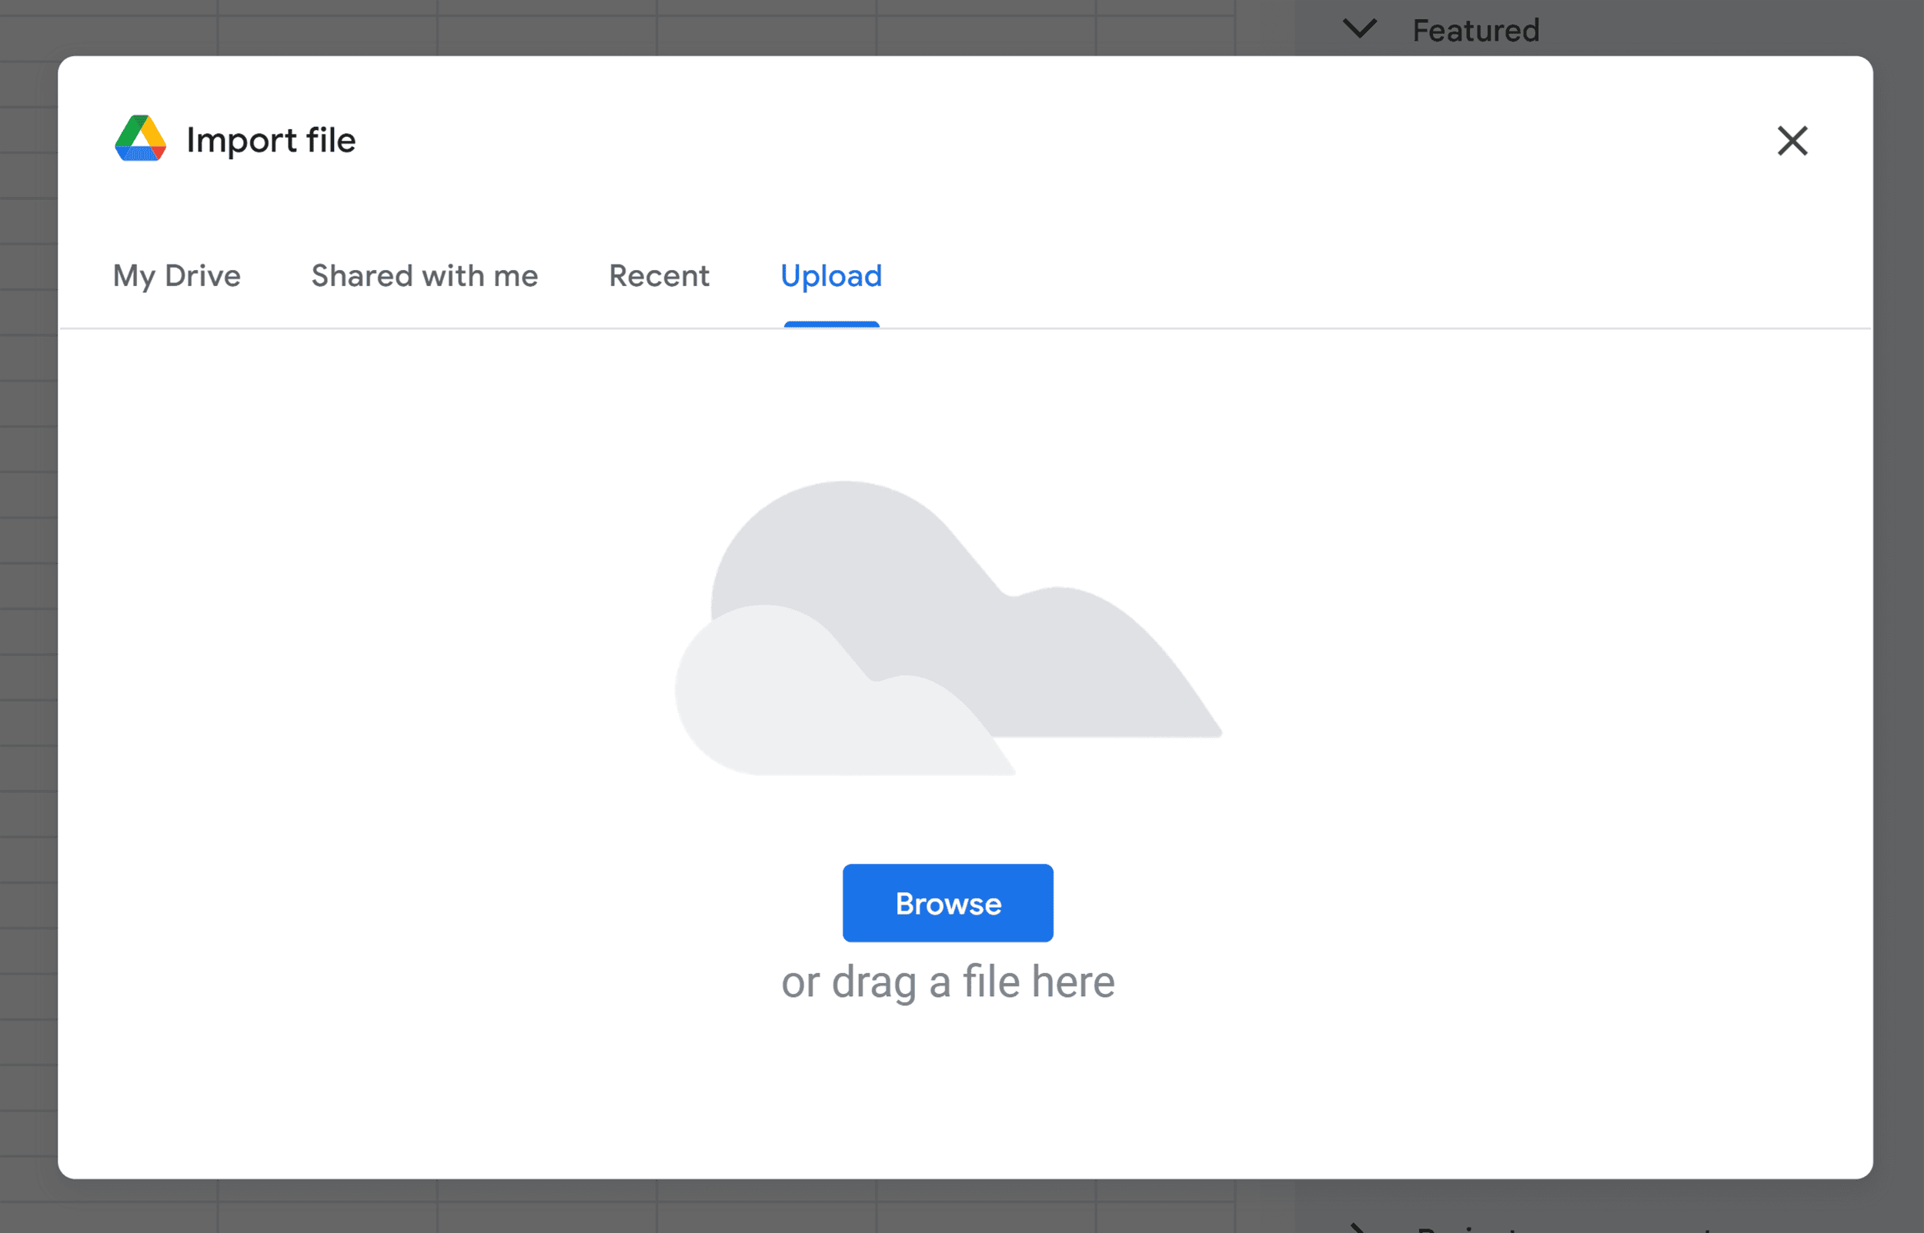The width and height of the screenshot is (1924, 1233).
Task: Close the Import file dialog
Action: [x=1792, y=140]
